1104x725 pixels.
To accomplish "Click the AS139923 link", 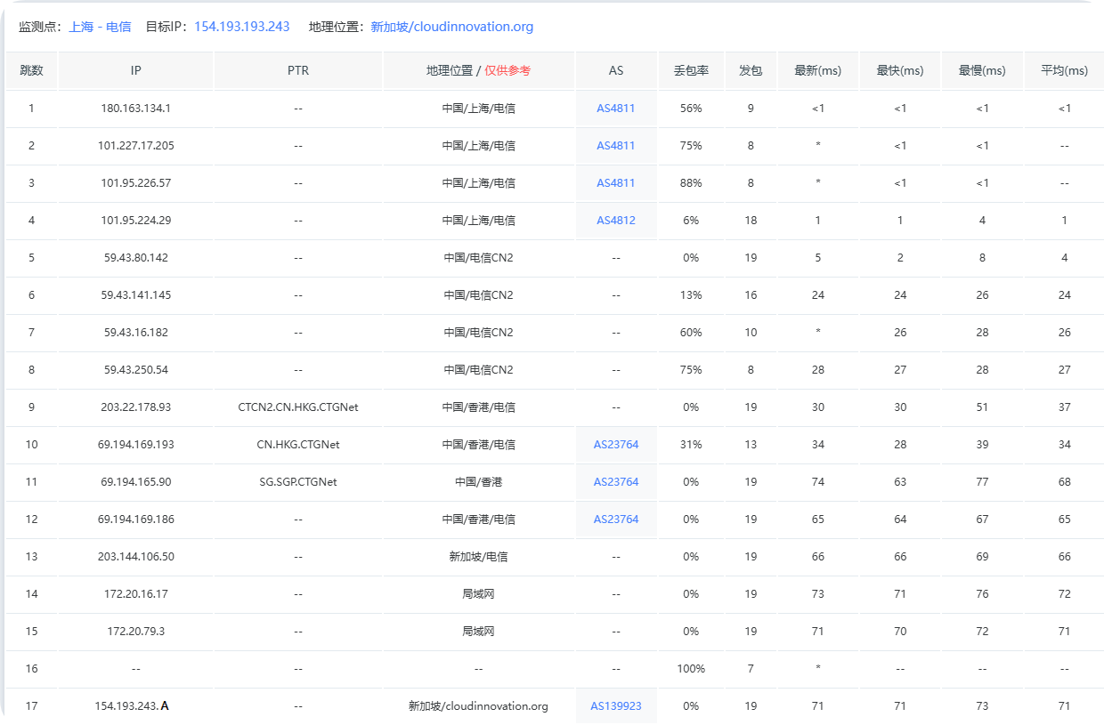I will click(x=616, y=706).
